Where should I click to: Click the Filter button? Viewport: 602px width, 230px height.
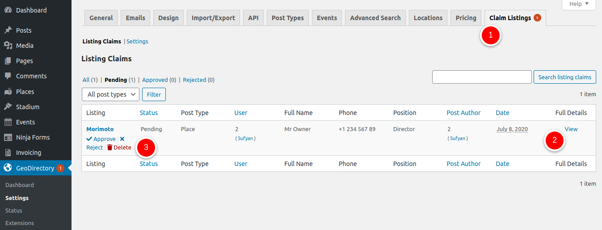(x=154, y=94)
